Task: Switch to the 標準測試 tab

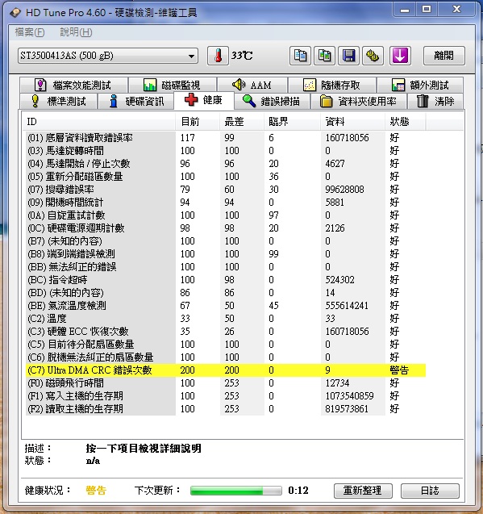Action: point(59,102)
